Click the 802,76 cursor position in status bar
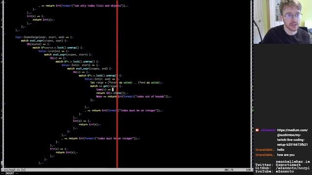The width and height of the screenshot is (312, 175). tap(229, 170)
